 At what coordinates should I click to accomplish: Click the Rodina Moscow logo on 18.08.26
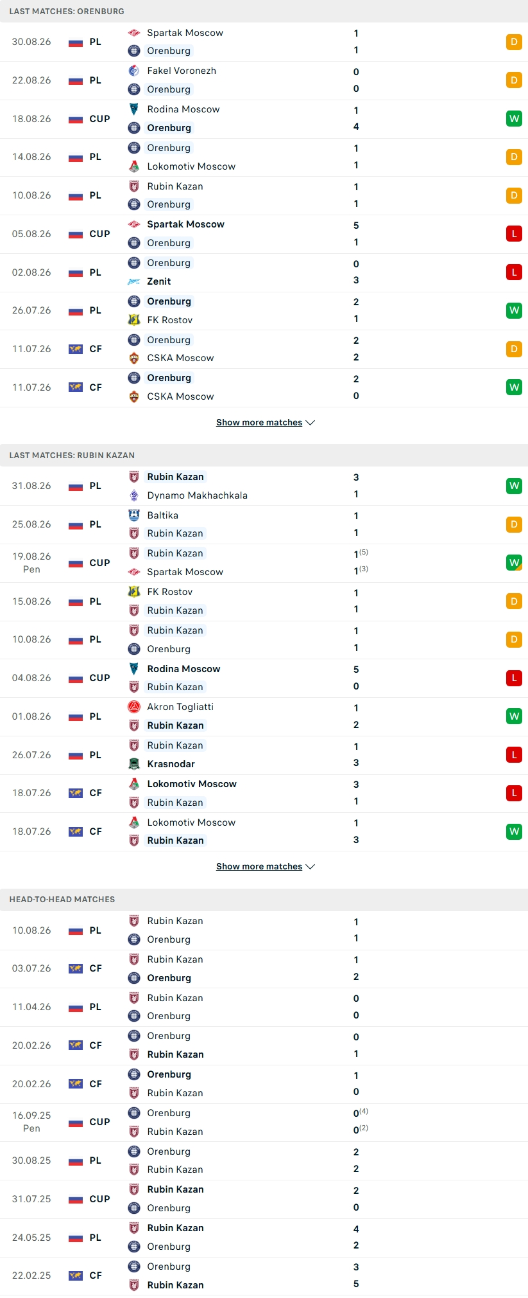134,109
